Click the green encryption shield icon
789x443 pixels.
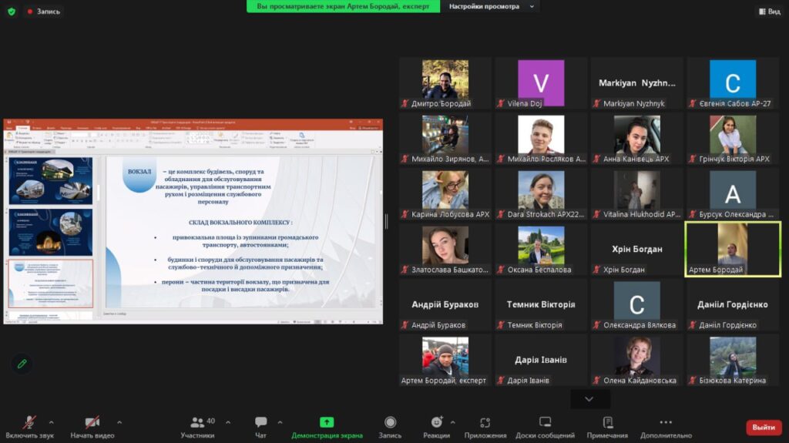point(11,12)
